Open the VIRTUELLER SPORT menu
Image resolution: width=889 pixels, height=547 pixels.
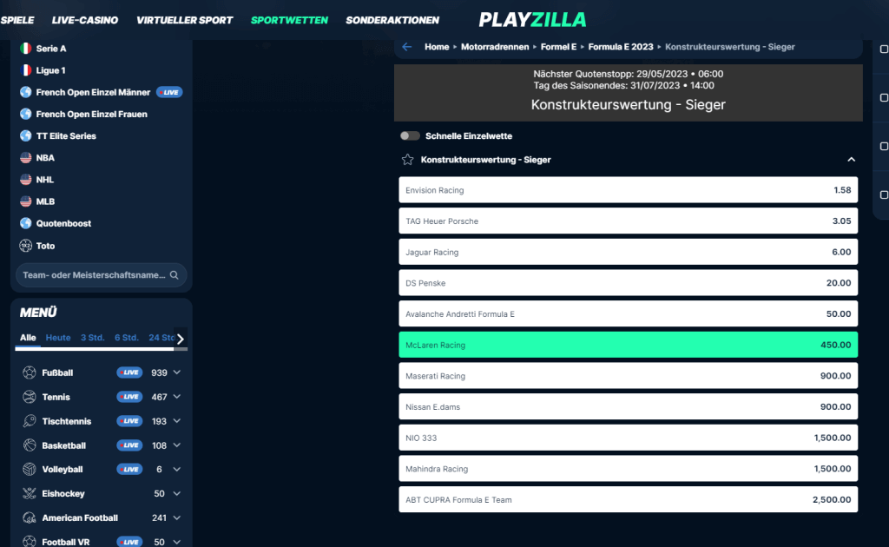184,20
